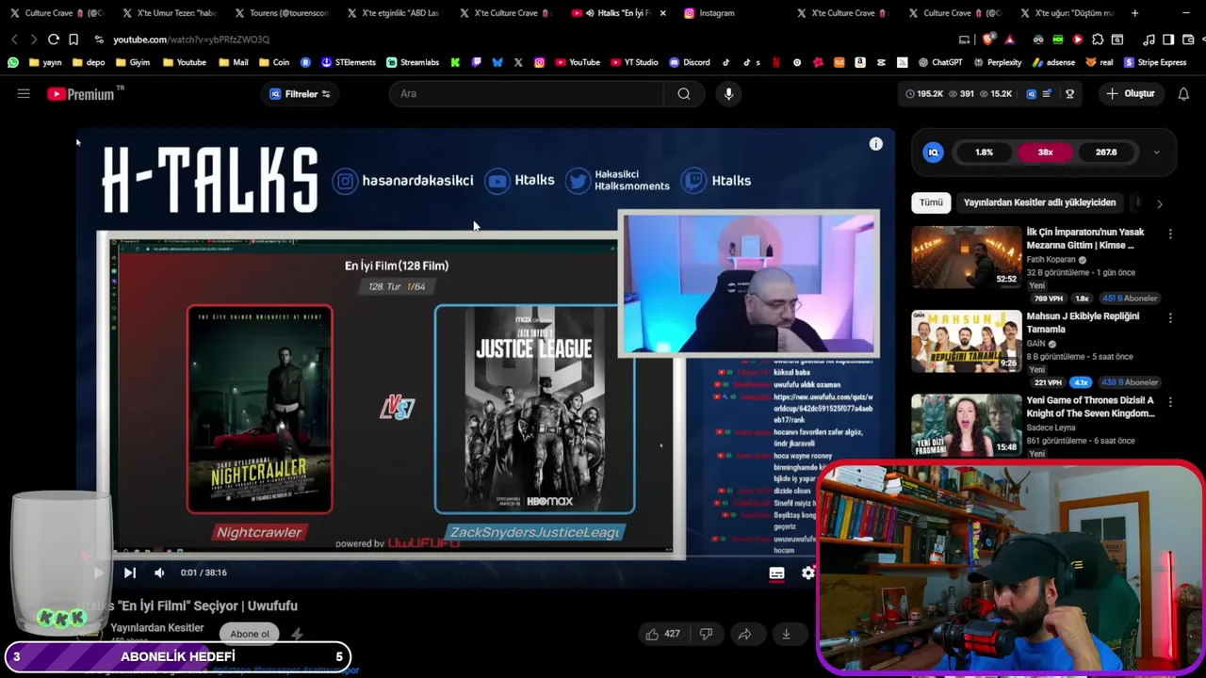
Task: Open the vidIQ trophy icon in header
Action: tap(1069, 93)
